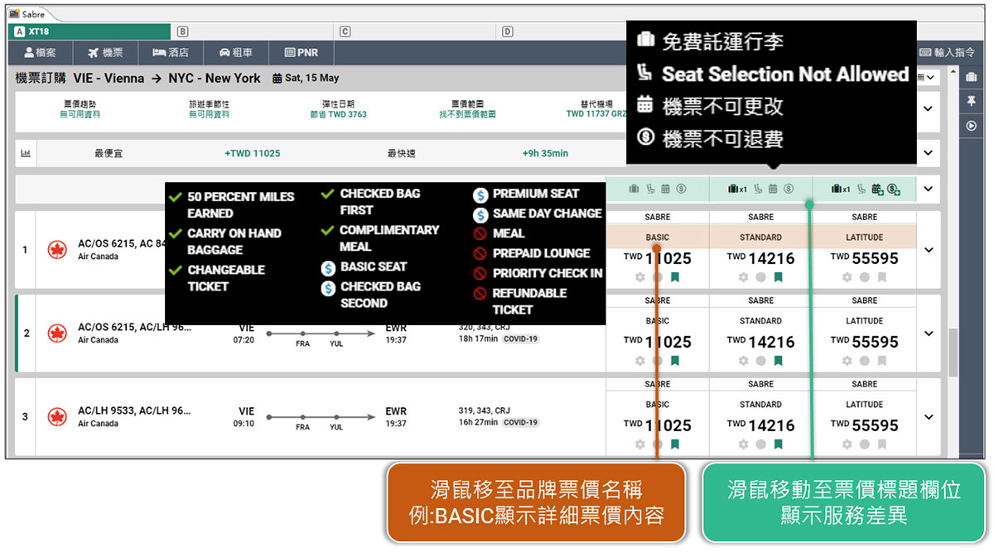Open the gear settings for itinerary 1 BASIC fare
The height and width of the screenshot is (552, 994).
639,277
